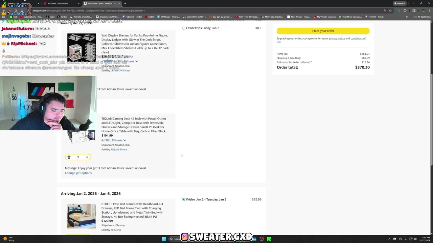Open the osu-pps by grumd bookmark

(221, 17)
